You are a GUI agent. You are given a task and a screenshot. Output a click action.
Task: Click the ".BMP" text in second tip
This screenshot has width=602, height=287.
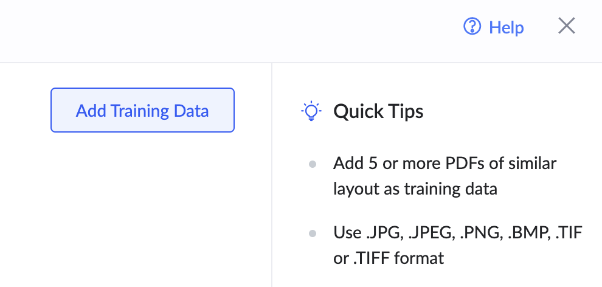(528, 233)
